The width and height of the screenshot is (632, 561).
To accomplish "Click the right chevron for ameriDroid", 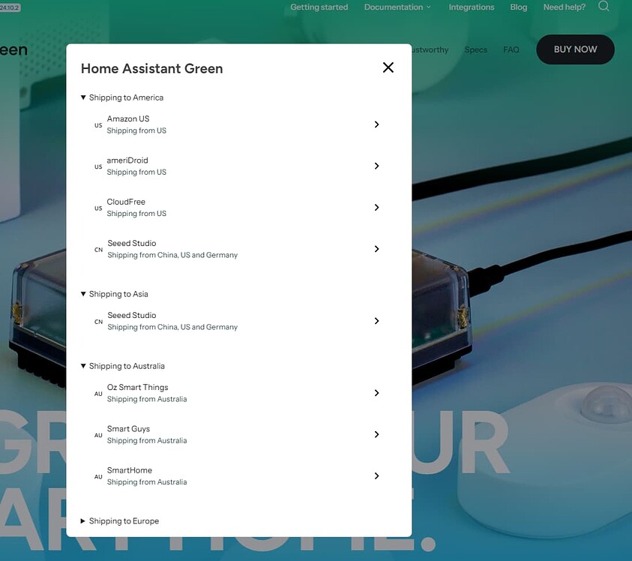I will pos(376,166).
